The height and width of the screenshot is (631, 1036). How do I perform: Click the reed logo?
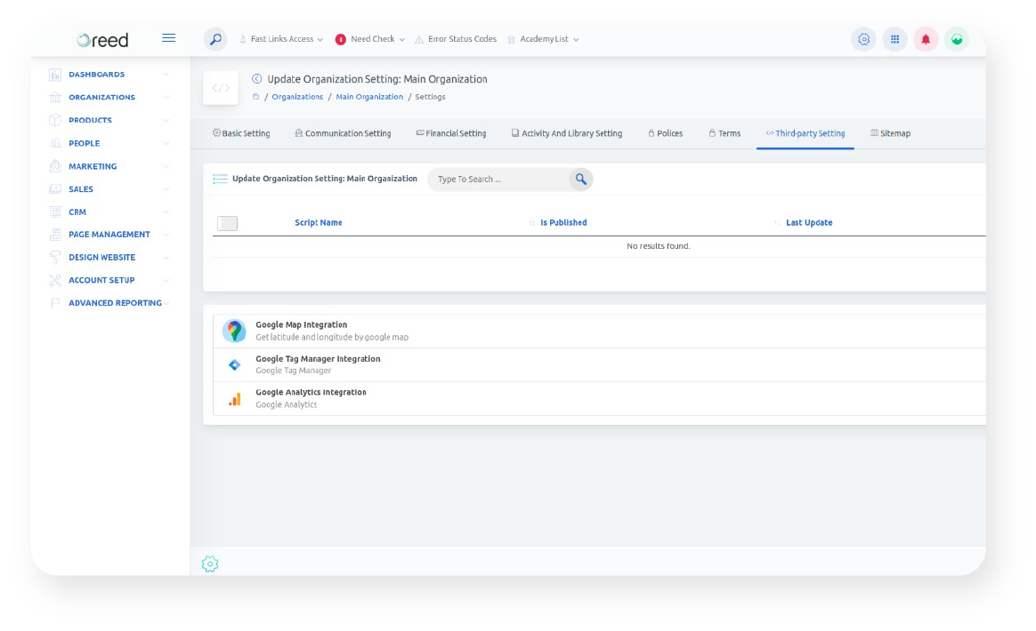click(102, 40)
